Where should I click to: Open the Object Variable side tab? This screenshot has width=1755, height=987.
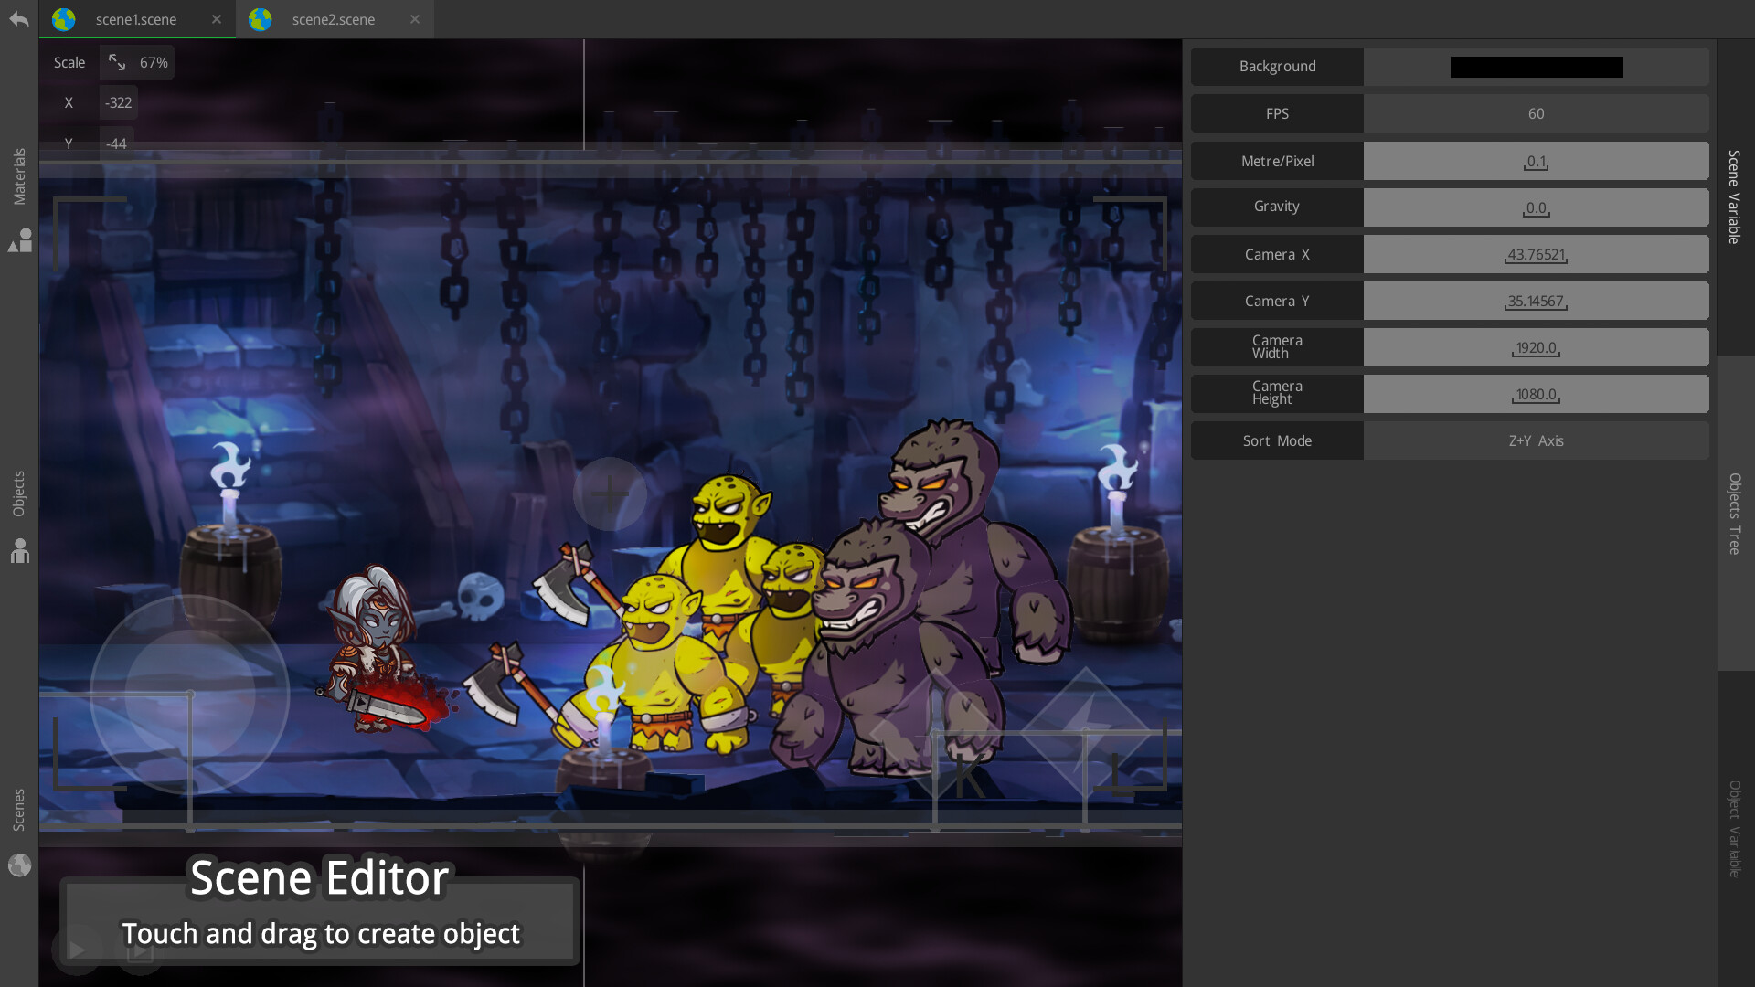pos(1734,828)
